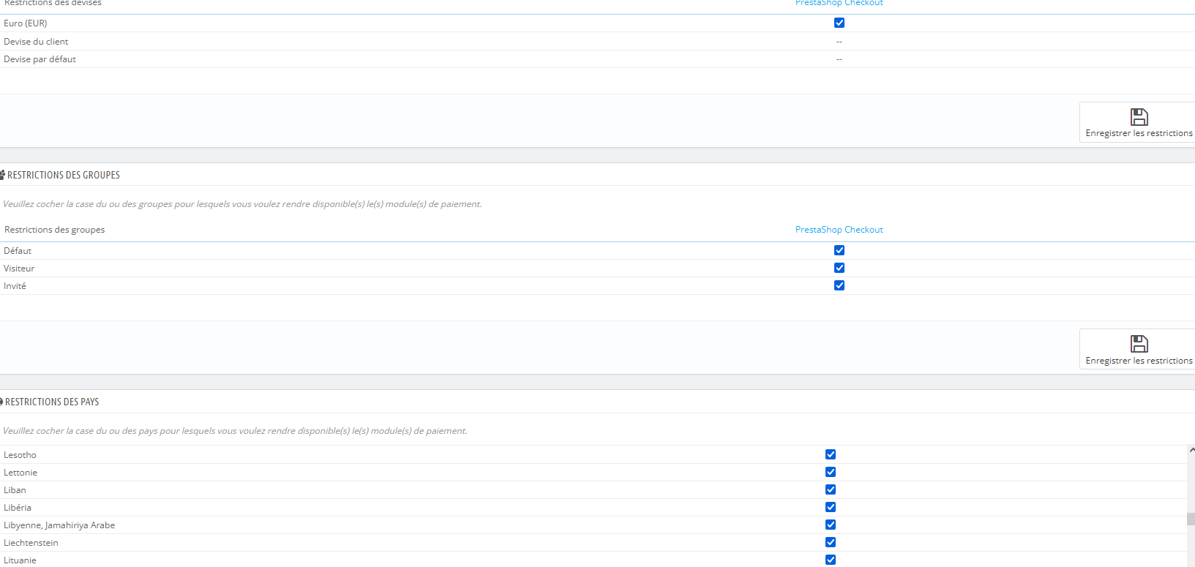Select the 'Devise du client' row text
Viewport: 1195px width, 567px height.
pos(36,42)
